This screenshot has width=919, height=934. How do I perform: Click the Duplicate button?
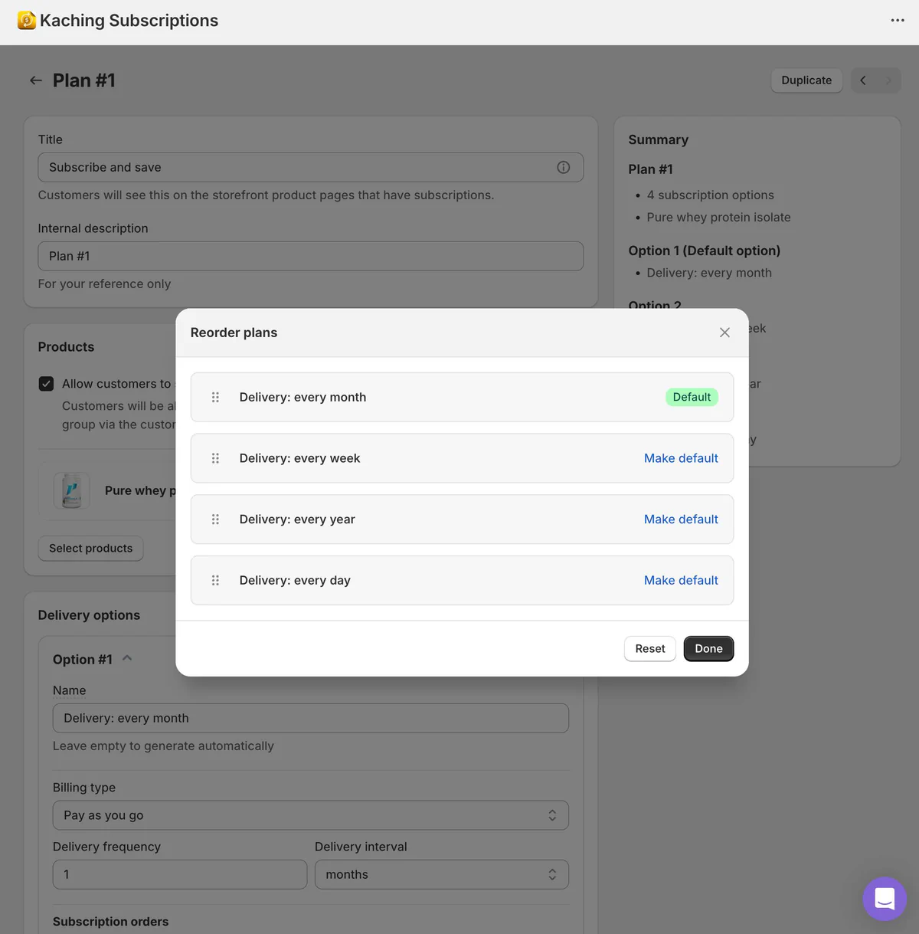pos(806,80)
